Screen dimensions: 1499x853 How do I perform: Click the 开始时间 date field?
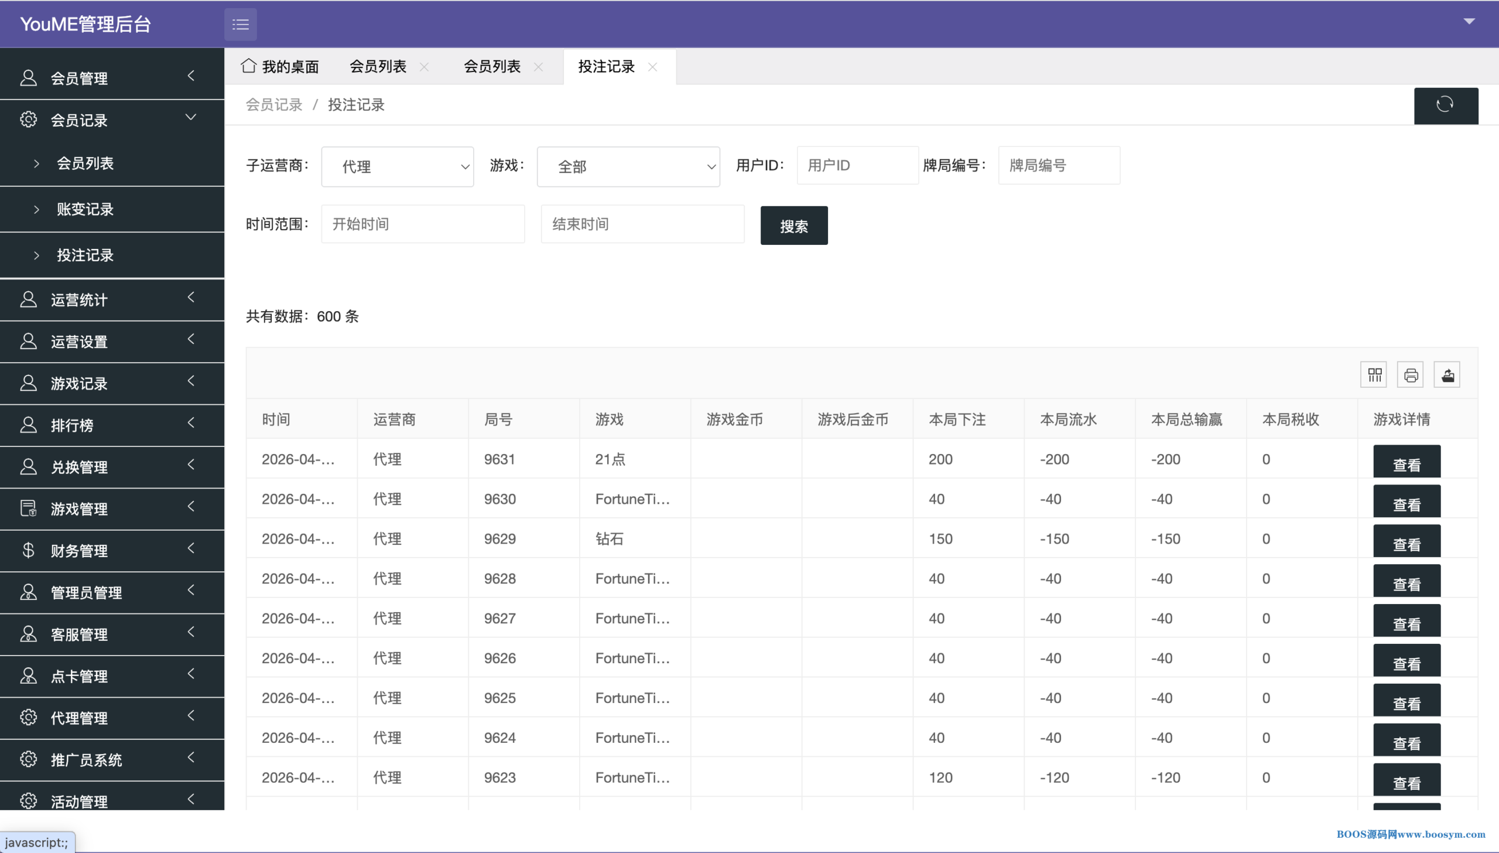(x=422, y=224)
